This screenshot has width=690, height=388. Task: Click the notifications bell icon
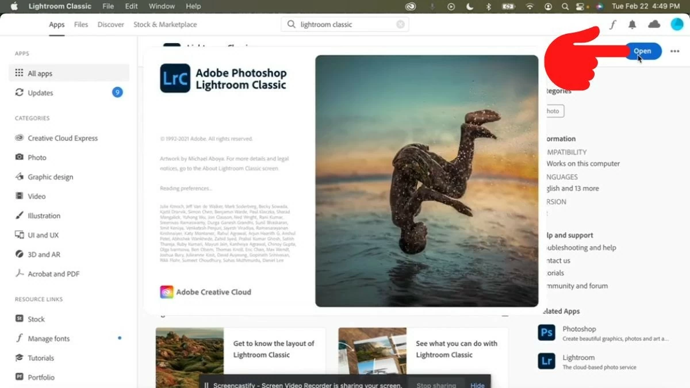click(632, 25)
